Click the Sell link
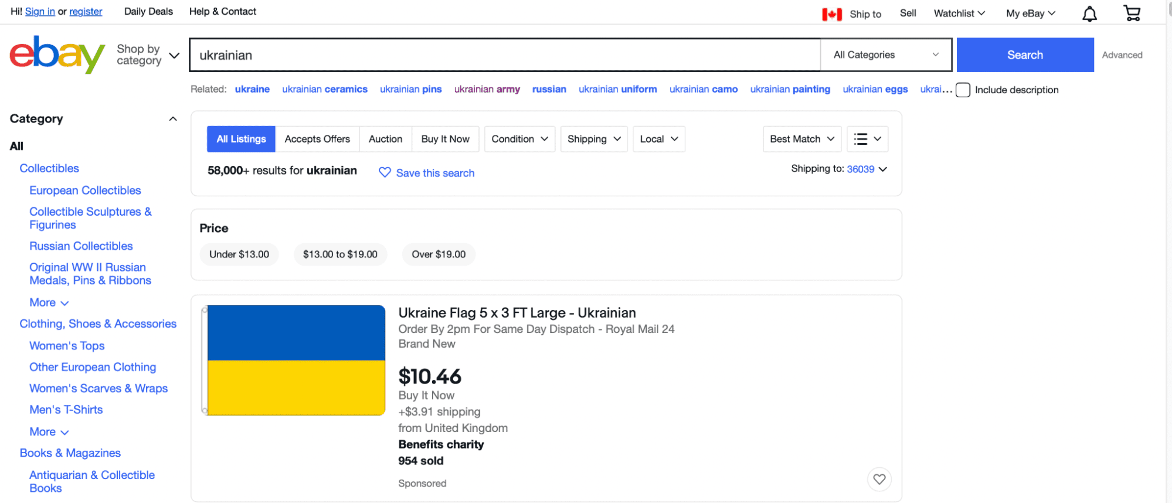The height and width of the screenshot is (503, 1172). 908,13
